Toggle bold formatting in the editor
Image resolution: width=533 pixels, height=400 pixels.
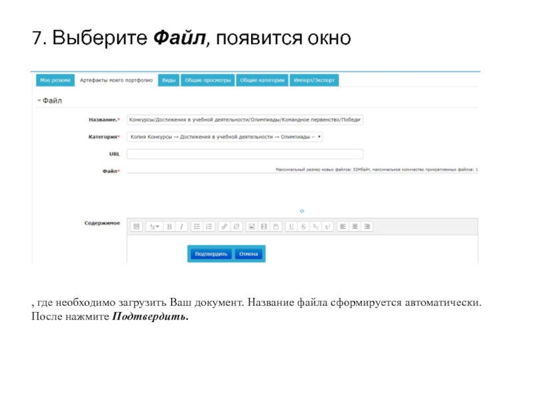(169, 227)
